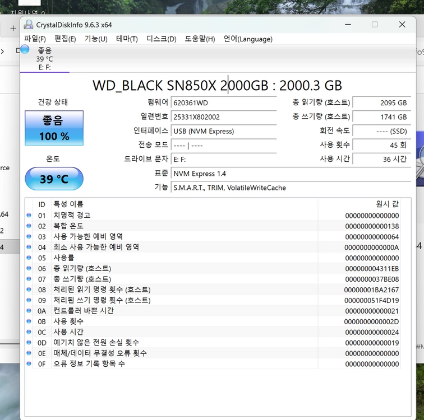Click total host reads value 2095 GB
Image resolution: width=424 pixels, height=420 pixels.
coord(382,103)
